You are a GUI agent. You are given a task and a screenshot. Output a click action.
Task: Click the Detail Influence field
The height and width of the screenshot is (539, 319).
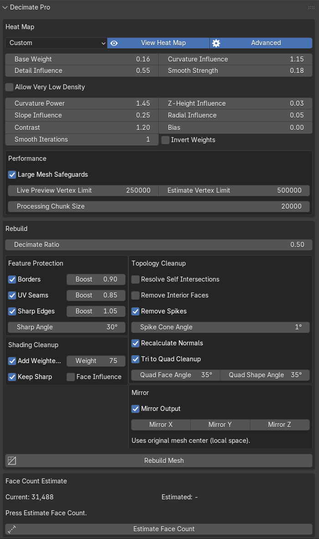82,71
